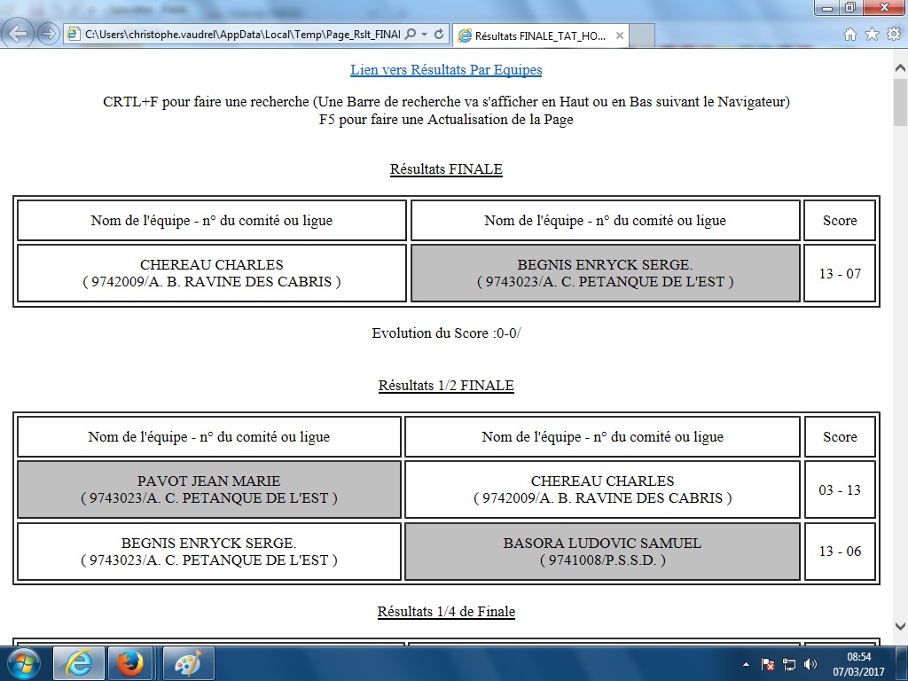Image resolution: width=908 pixels, height=681 pixels.
Task: Open the link Lien vers Résultats Par Equipes
Action: (446, 69)
